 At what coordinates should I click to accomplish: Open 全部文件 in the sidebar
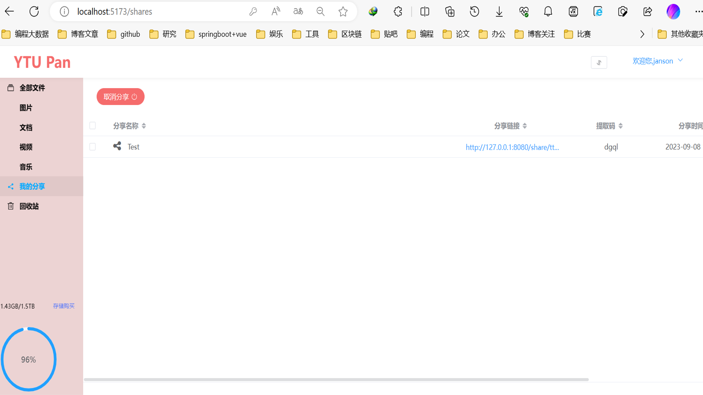click(42, 88)
